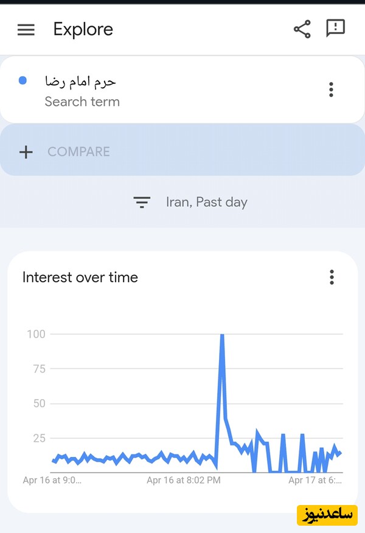Select the Explore page title
The width and height of the screenshot is (365, 533).
83,29
